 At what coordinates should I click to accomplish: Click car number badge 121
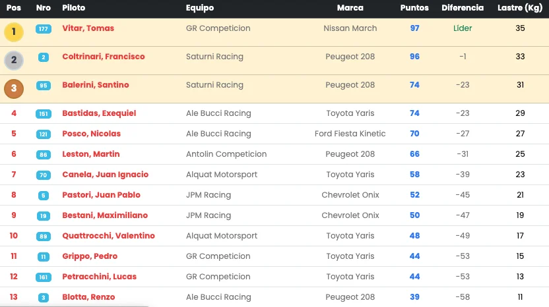[x=44, y=134]
